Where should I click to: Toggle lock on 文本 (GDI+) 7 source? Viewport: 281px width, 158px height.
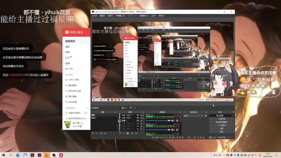(x=141, y=115)
